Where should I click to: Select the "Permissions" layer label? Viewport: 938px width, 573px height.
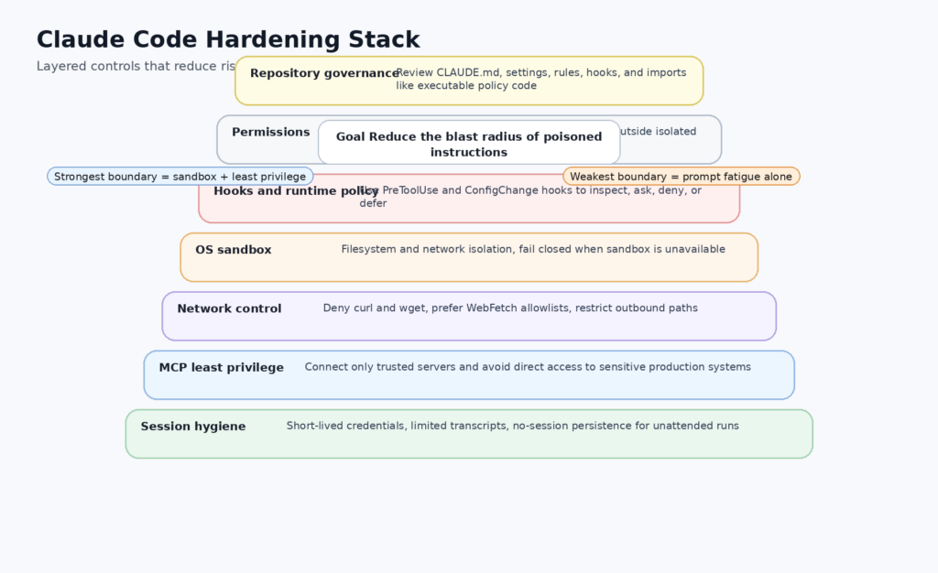pyautogui.click(x=270, y=132)
